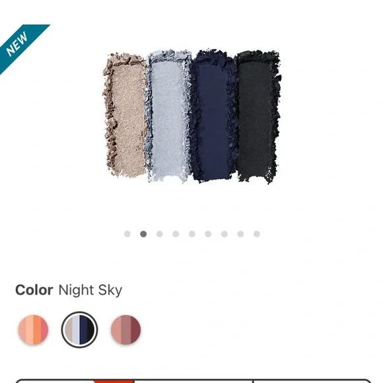Select the peach-coral color swatch
This screenshot has height=383, width=383.
click(34, 330)
